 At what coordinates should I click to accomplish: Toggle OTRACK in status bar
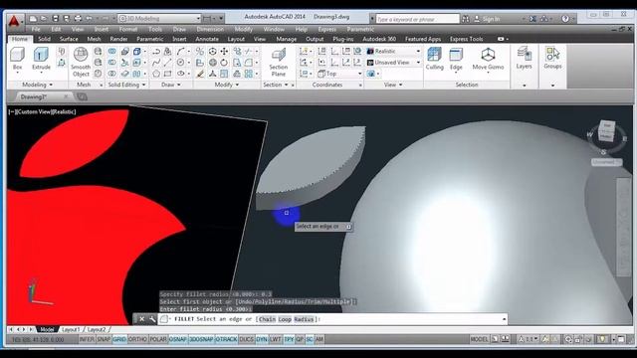(226, 339)
